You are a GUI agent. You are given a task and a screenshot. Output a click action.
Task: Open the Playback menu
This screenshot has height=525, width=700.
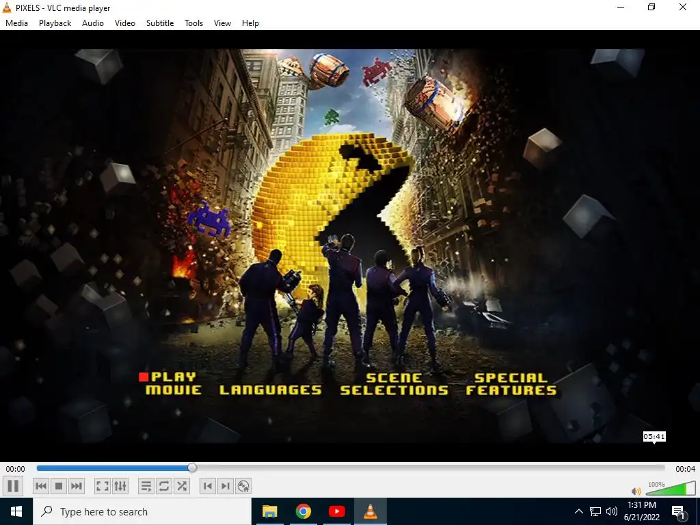tap(55, 23)
